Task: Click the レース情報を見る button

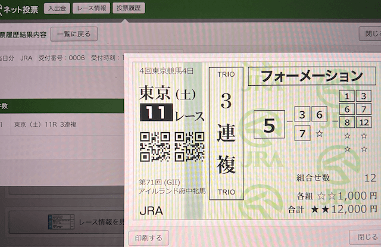Action: 67,222
